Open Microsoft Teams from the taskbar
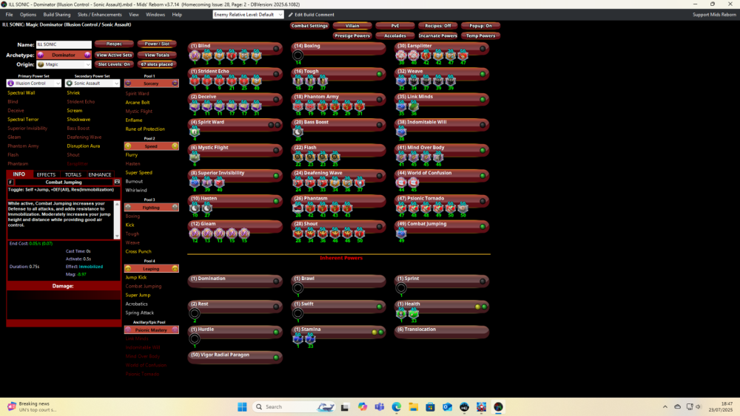 pos(379,406)
